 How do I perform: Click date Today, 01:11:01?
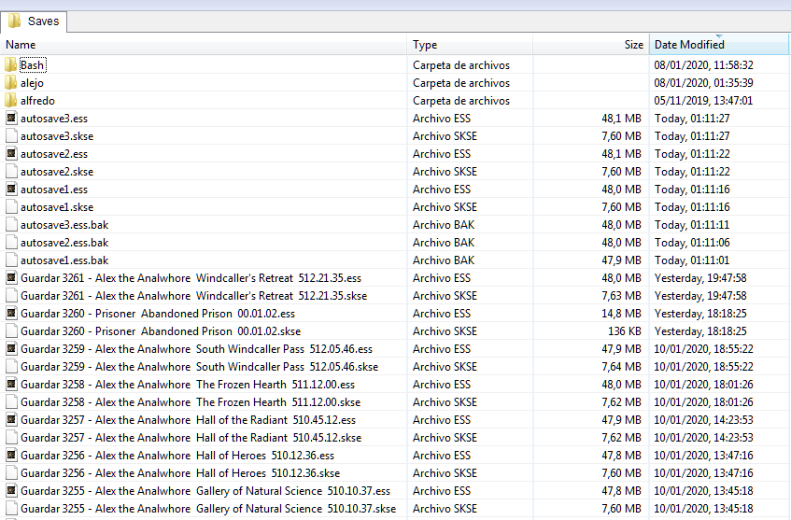[692, 260]
